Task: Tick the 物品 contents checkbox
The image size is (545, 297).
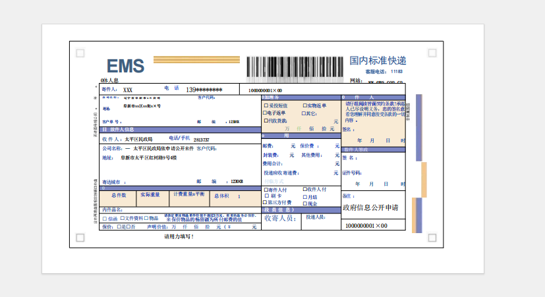Action: coord(146,218)
